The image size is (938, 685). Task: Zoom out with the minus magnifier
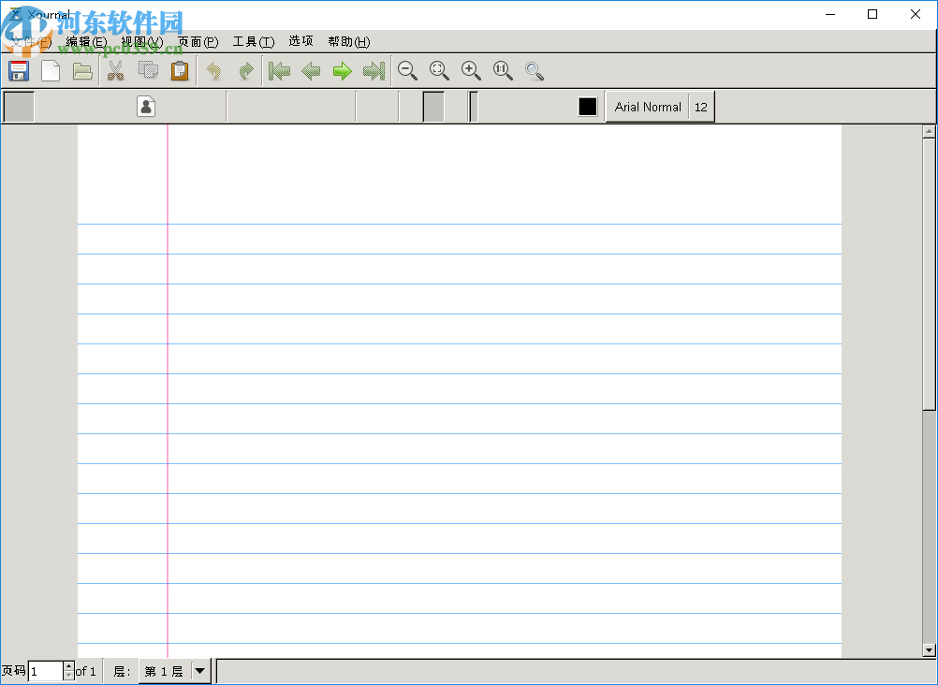pos(407,70)
